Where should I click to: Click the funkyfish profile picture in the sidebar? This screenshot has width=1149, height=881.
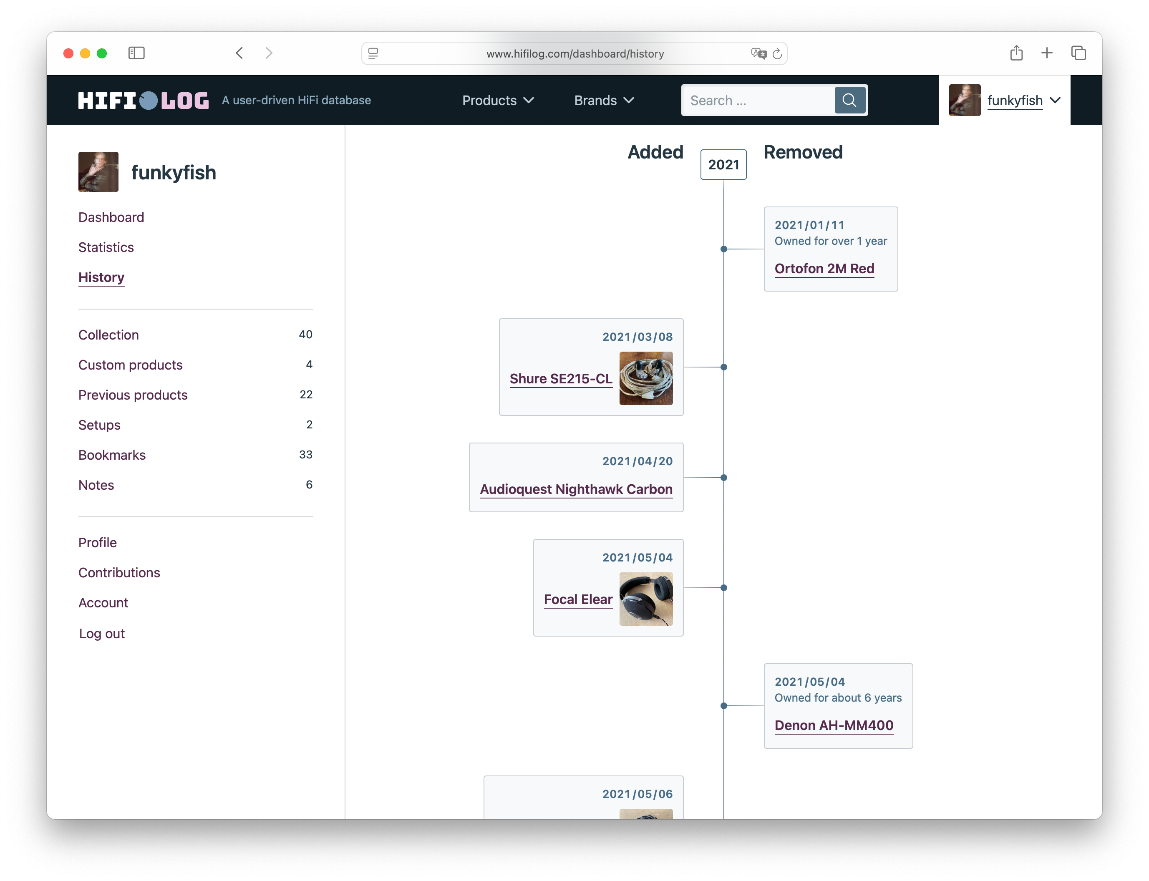pyautogui.click(x=98, y=172)
